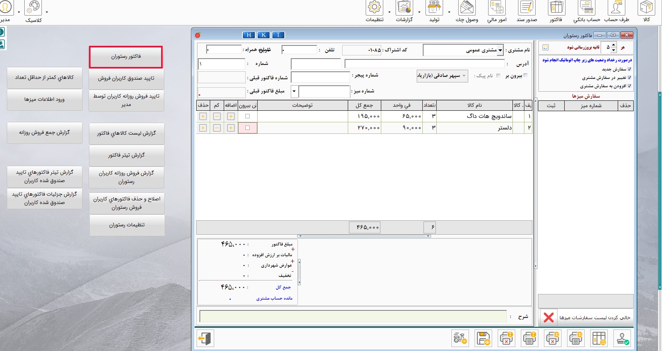Expand the شماره میز table number dropdown
Viewport: 662px width, 351px height.
coord(294,91)
